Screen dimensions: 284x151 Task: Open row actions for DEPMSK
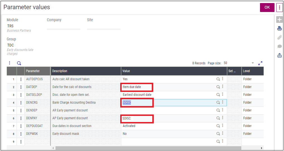[21, 134]
